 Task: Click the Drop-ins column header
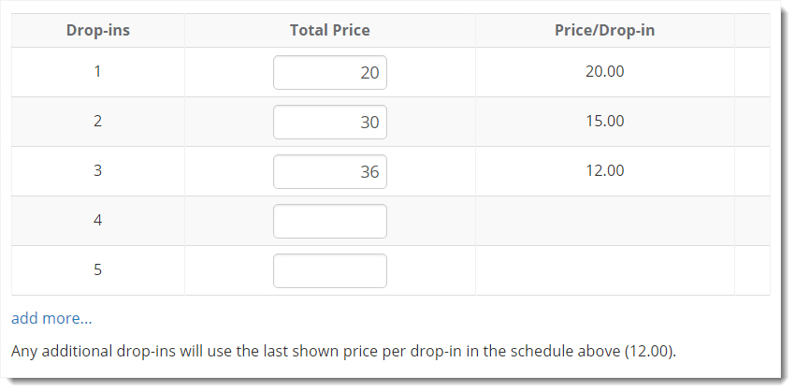[98, 31]
